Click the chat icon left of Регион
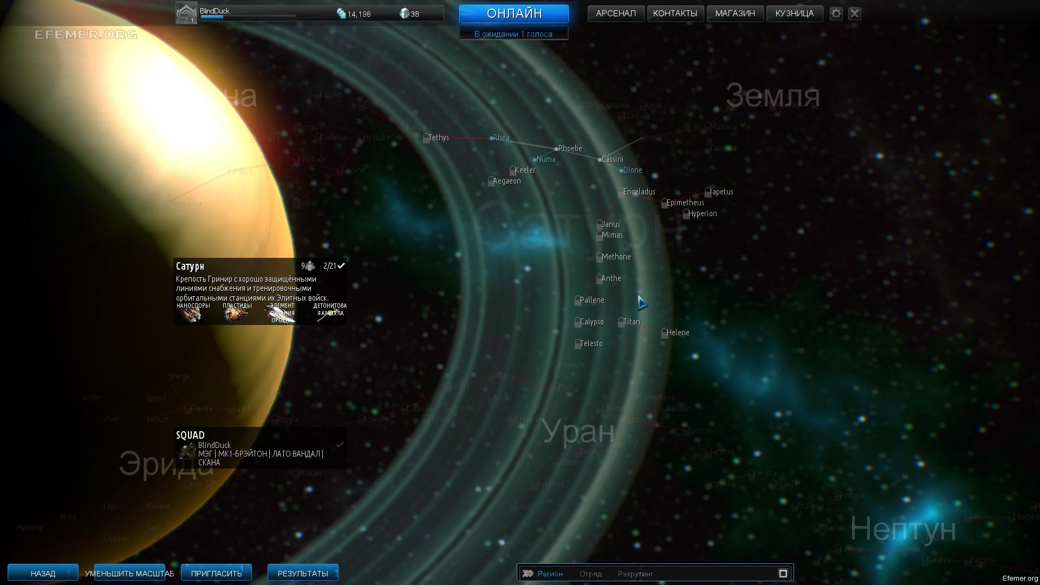This screenshot has width=1040, height=585. 528,574
